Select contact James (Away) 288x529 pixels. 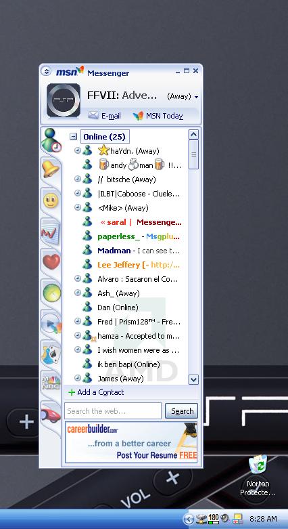[120, 379]
